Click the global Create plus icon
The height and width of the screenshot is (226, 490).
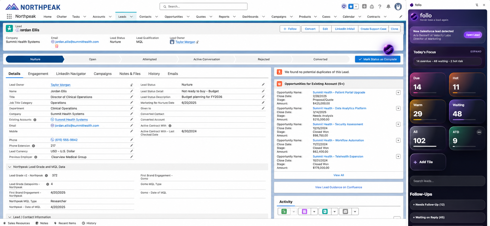364,6
